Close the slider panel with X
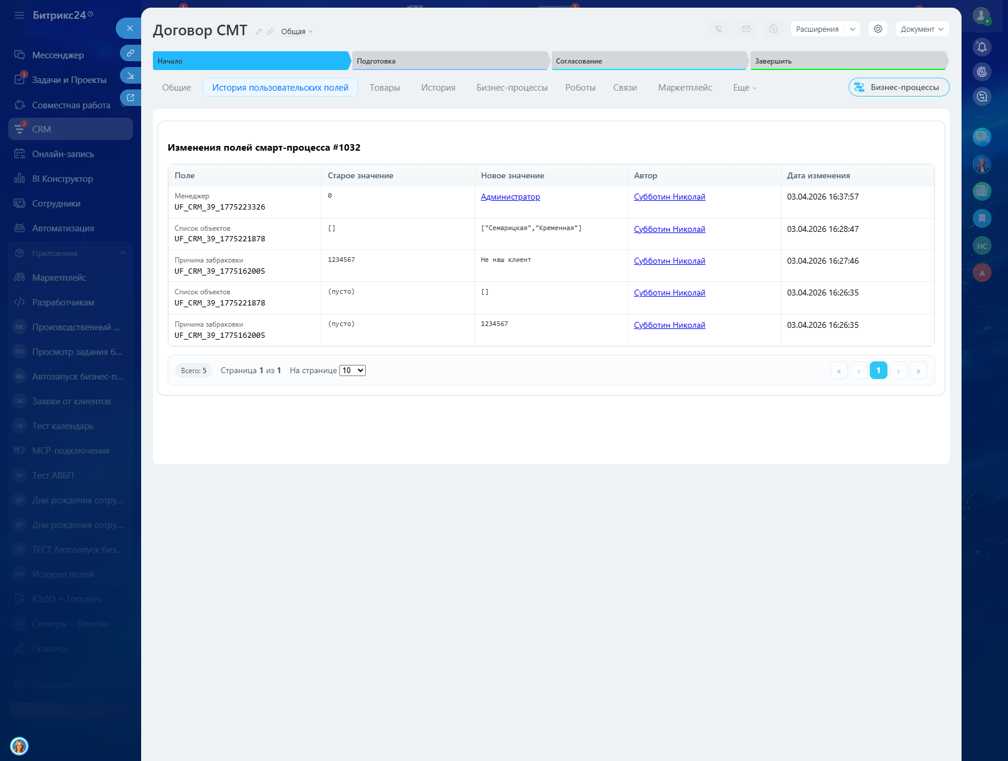The width and height of the screenshot is (1008, 761). point(129,28)
